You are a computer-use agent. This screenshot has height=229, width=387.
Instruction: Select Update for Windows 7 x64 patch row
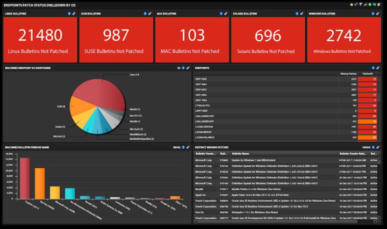pos(286,160)
